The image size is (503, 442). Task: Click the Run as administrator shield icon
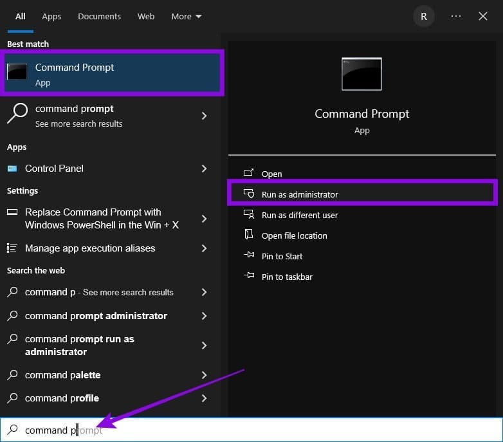[x=249, y=194]
